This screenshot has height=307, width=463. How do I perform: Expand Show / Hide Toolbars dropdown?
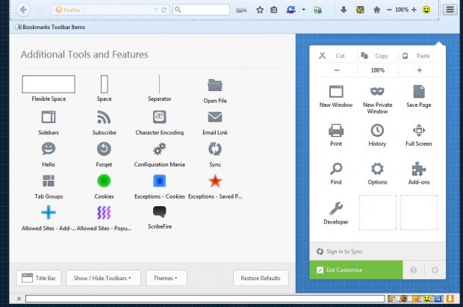pos(103,278)
